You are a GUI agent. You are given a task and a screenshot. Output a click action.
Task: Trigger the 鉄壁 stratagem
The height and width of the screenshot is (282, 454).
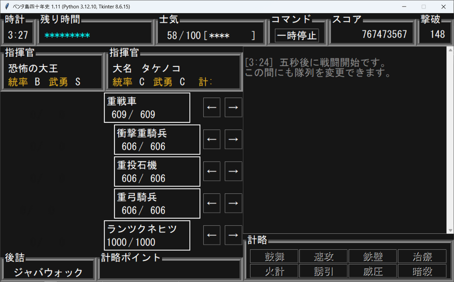point(373,256)
